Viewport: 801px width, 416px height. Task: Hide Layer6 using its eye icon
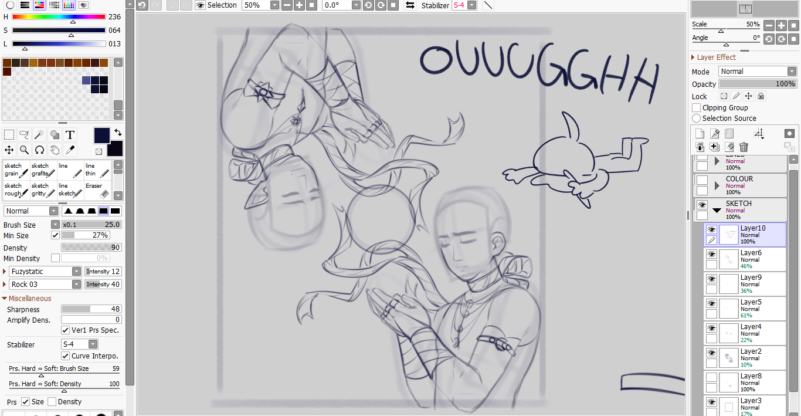711,254
